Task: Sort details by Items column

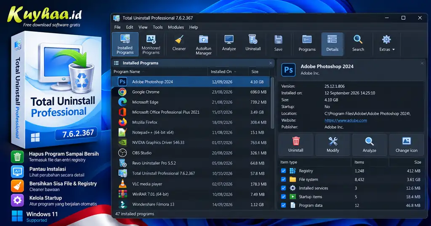Action: click(x=370, y=162)
